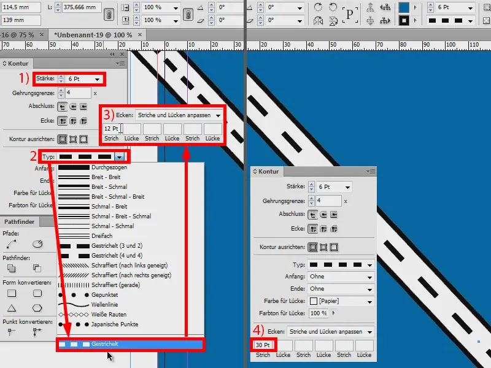
Task: Click the Pathfinder add shapes icon
Action: (12, 268)
